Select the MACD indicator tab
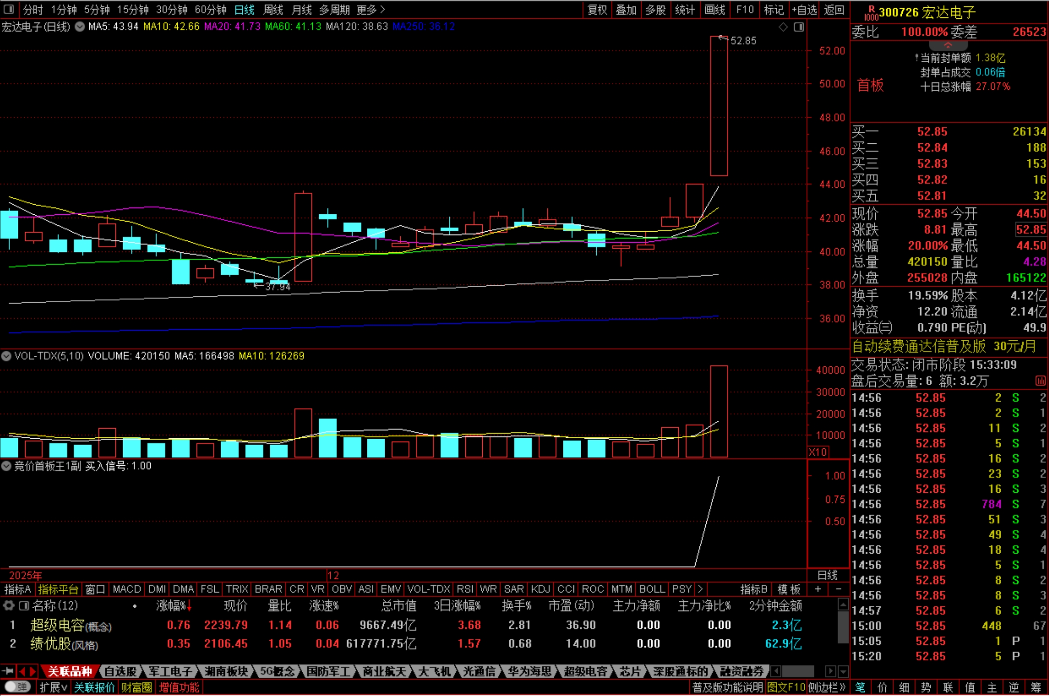 [126, 589]
